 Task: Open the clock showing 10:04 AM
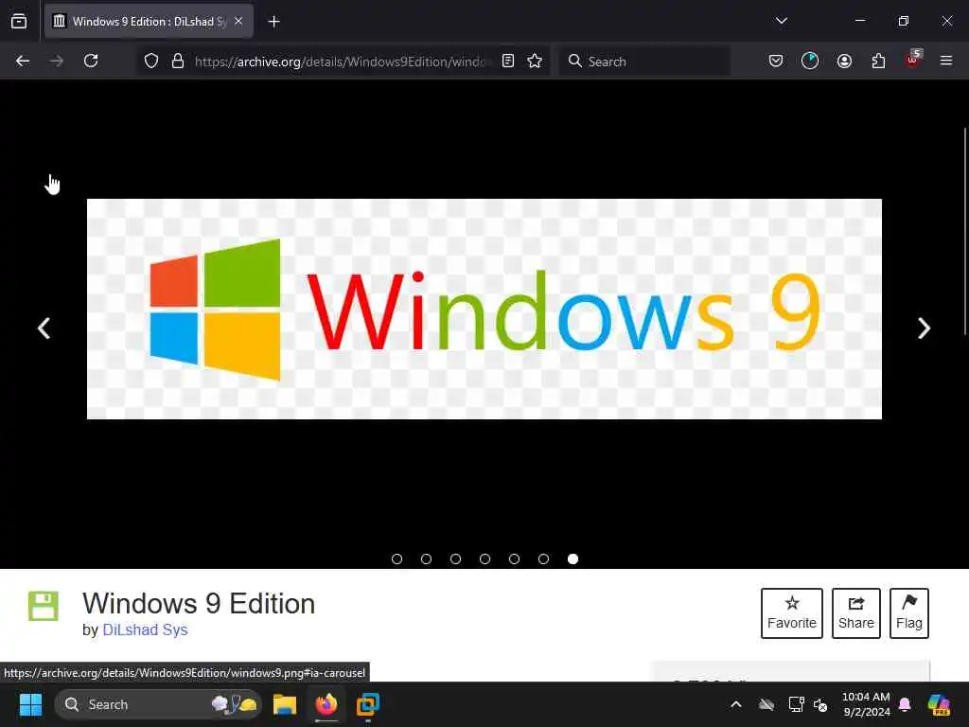coord(866,704)
